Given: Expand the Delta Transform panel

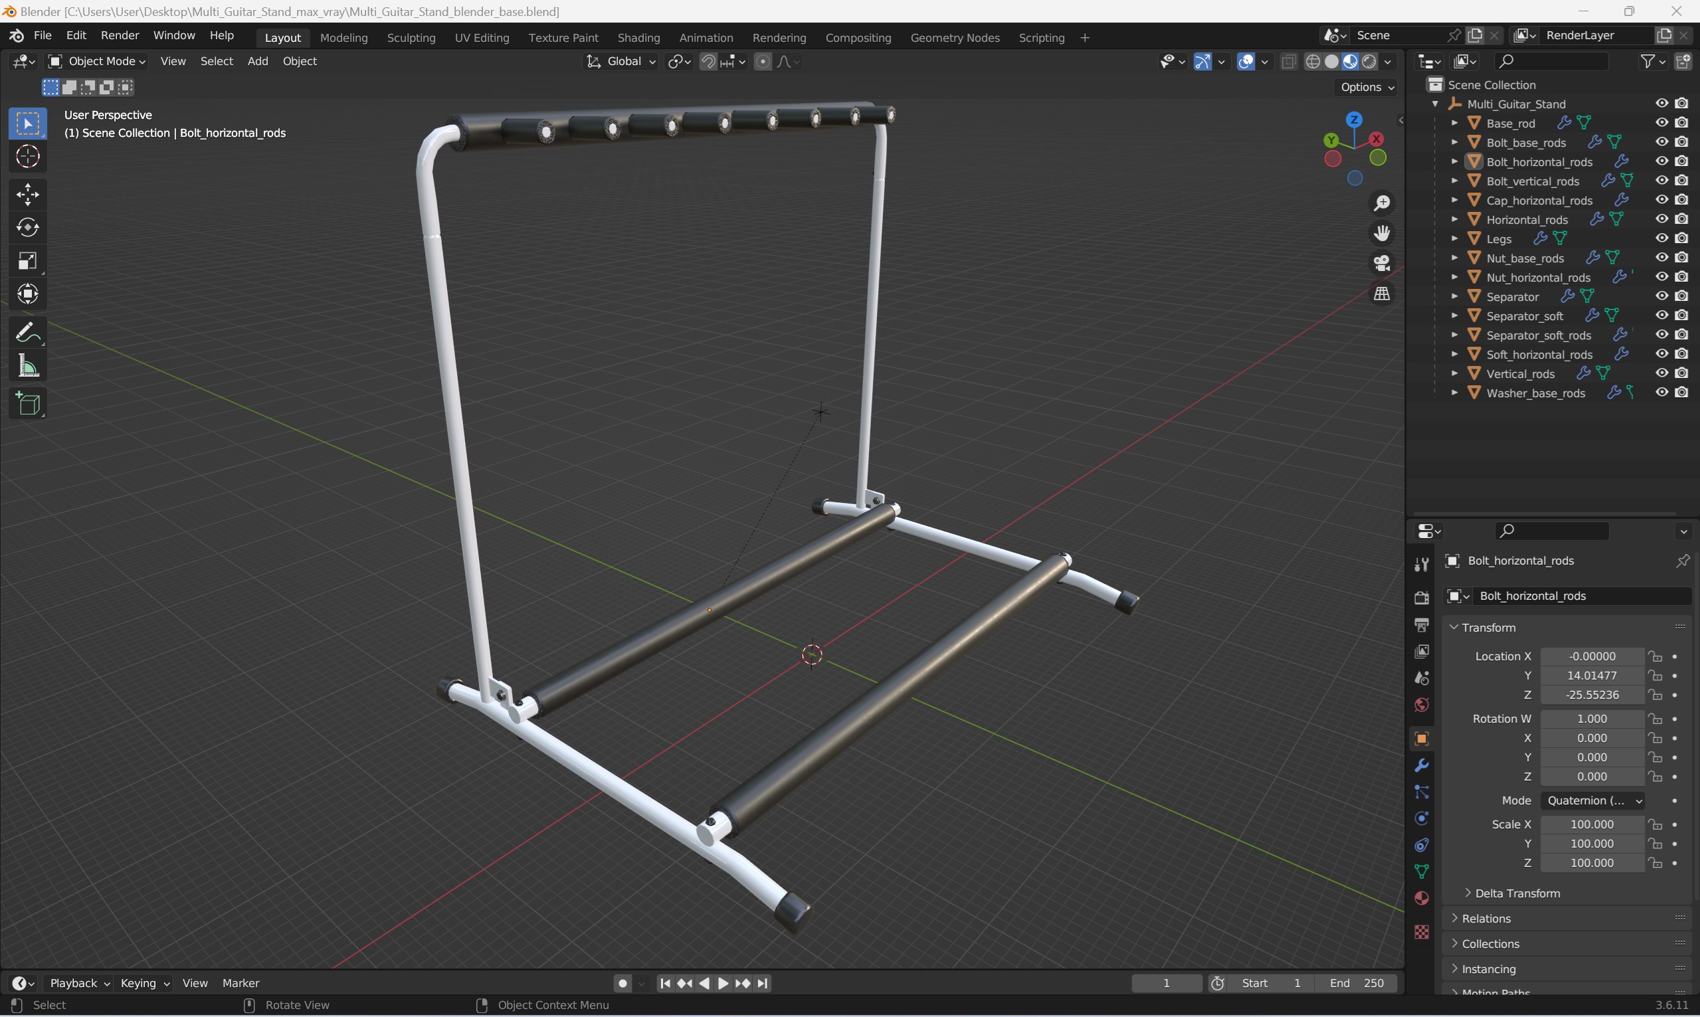Looking at the screenshot, I should click(x=1517, y=893).
